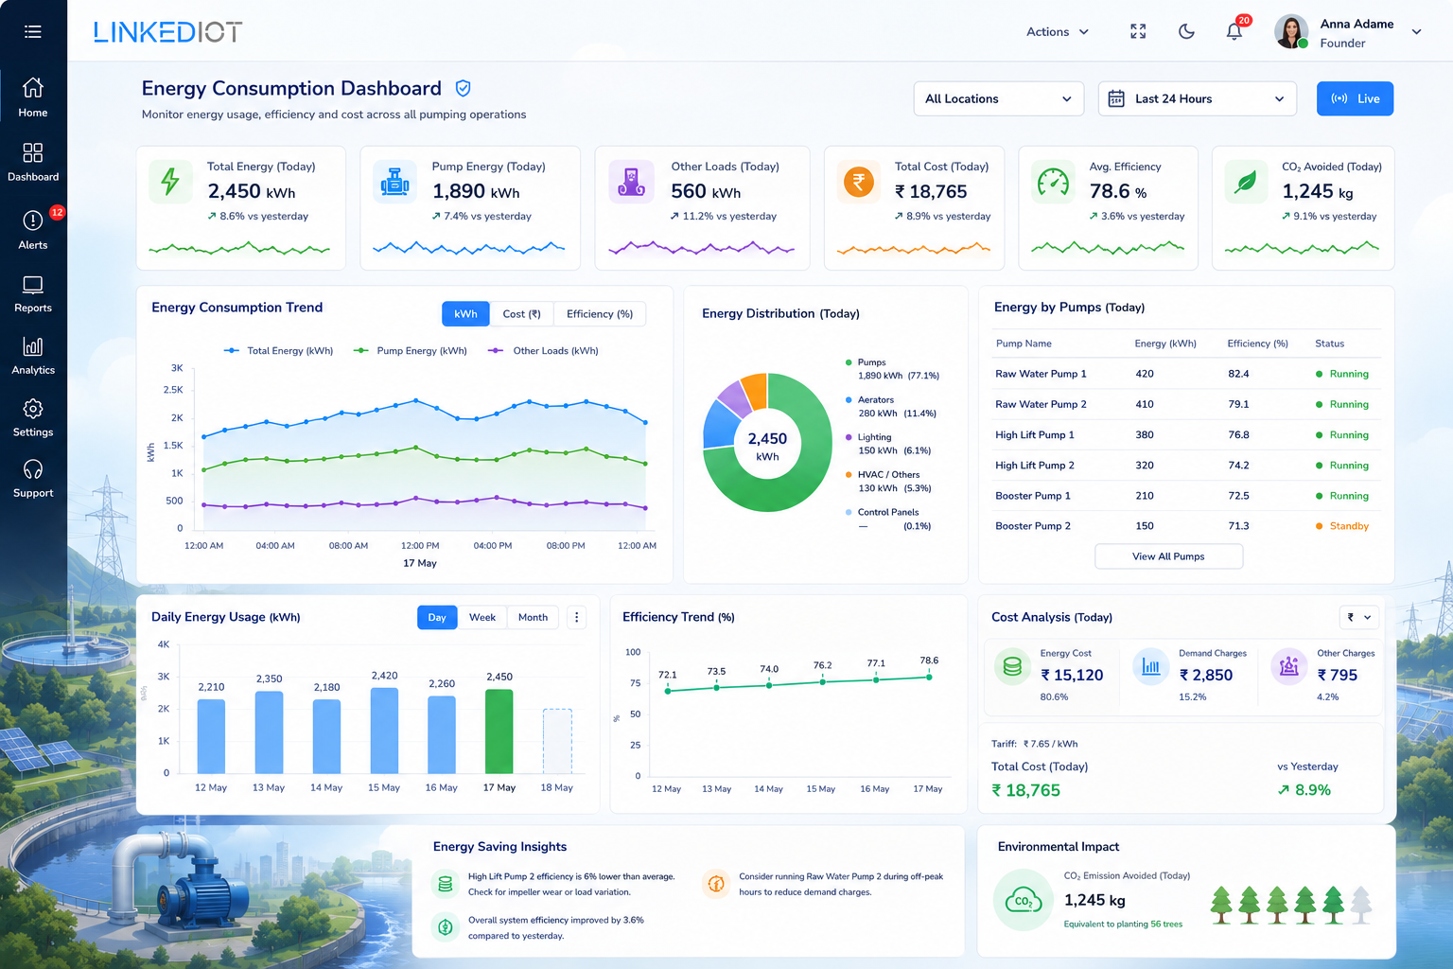Switch to dark mode moon icon
Viewport: 1453px width, 969px height.
(1186, 31)
